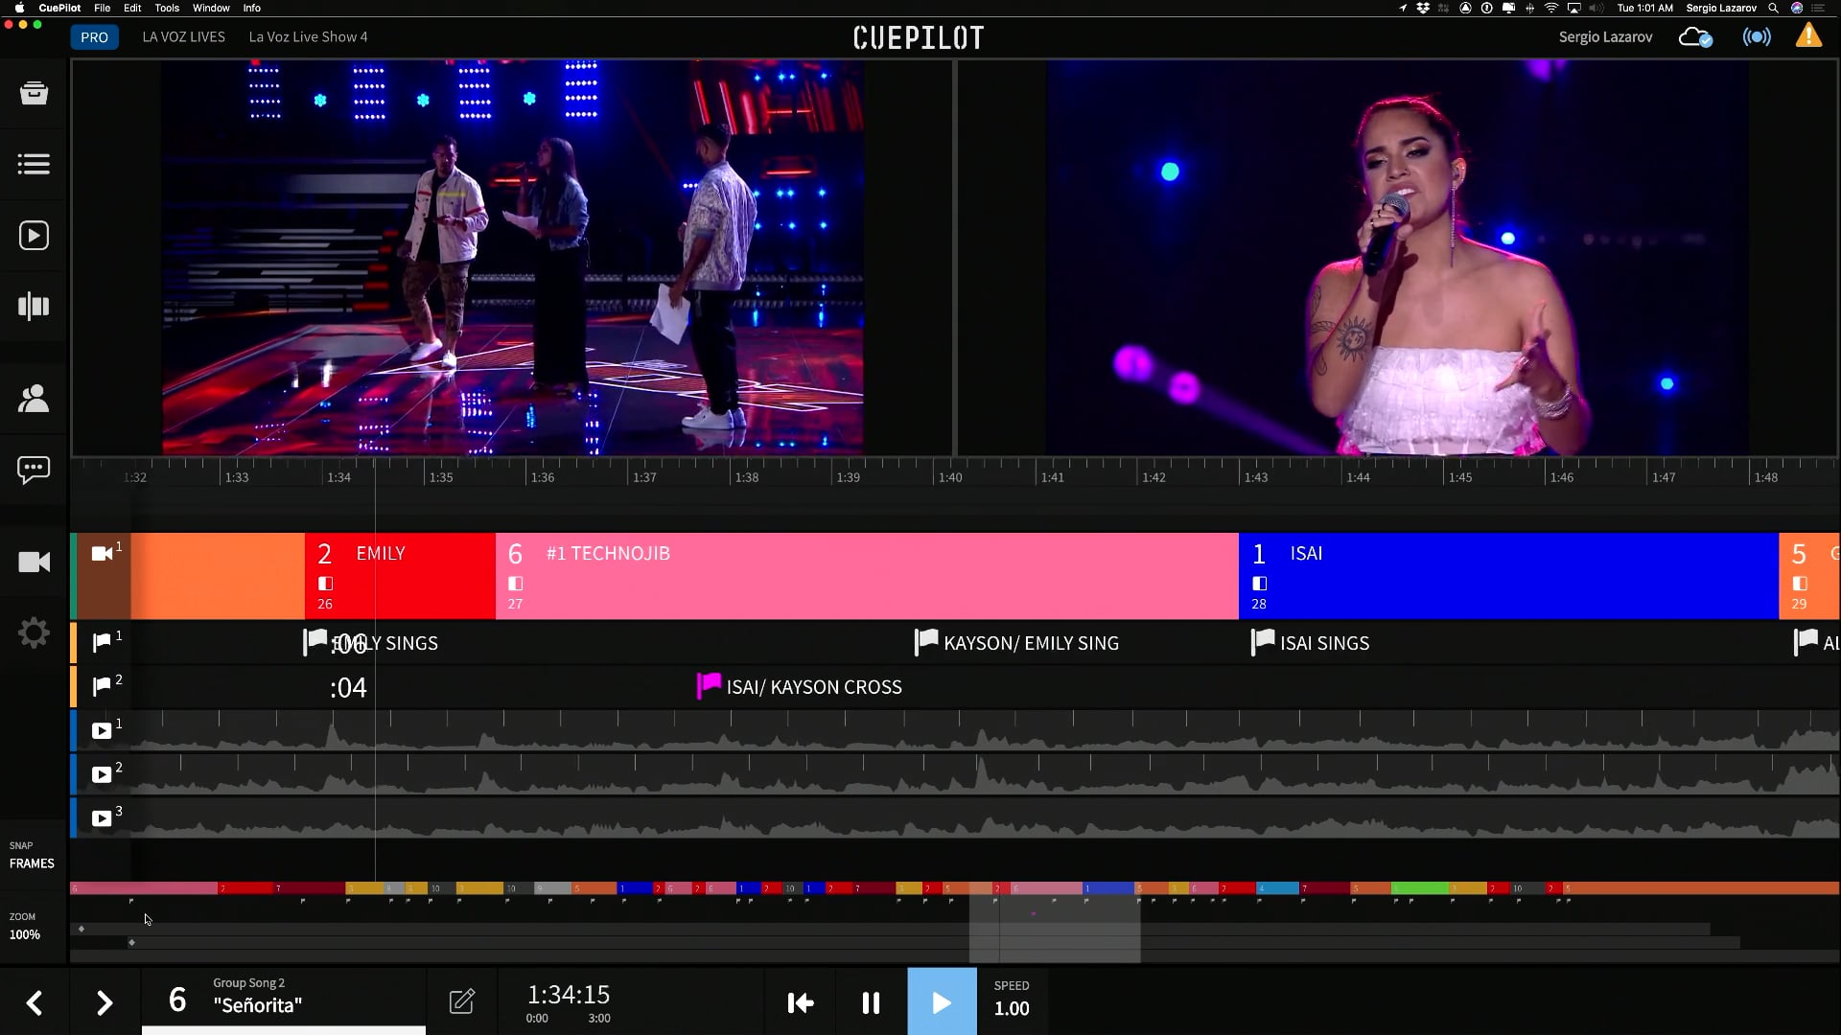Open the Edit menu

point(132,8)
